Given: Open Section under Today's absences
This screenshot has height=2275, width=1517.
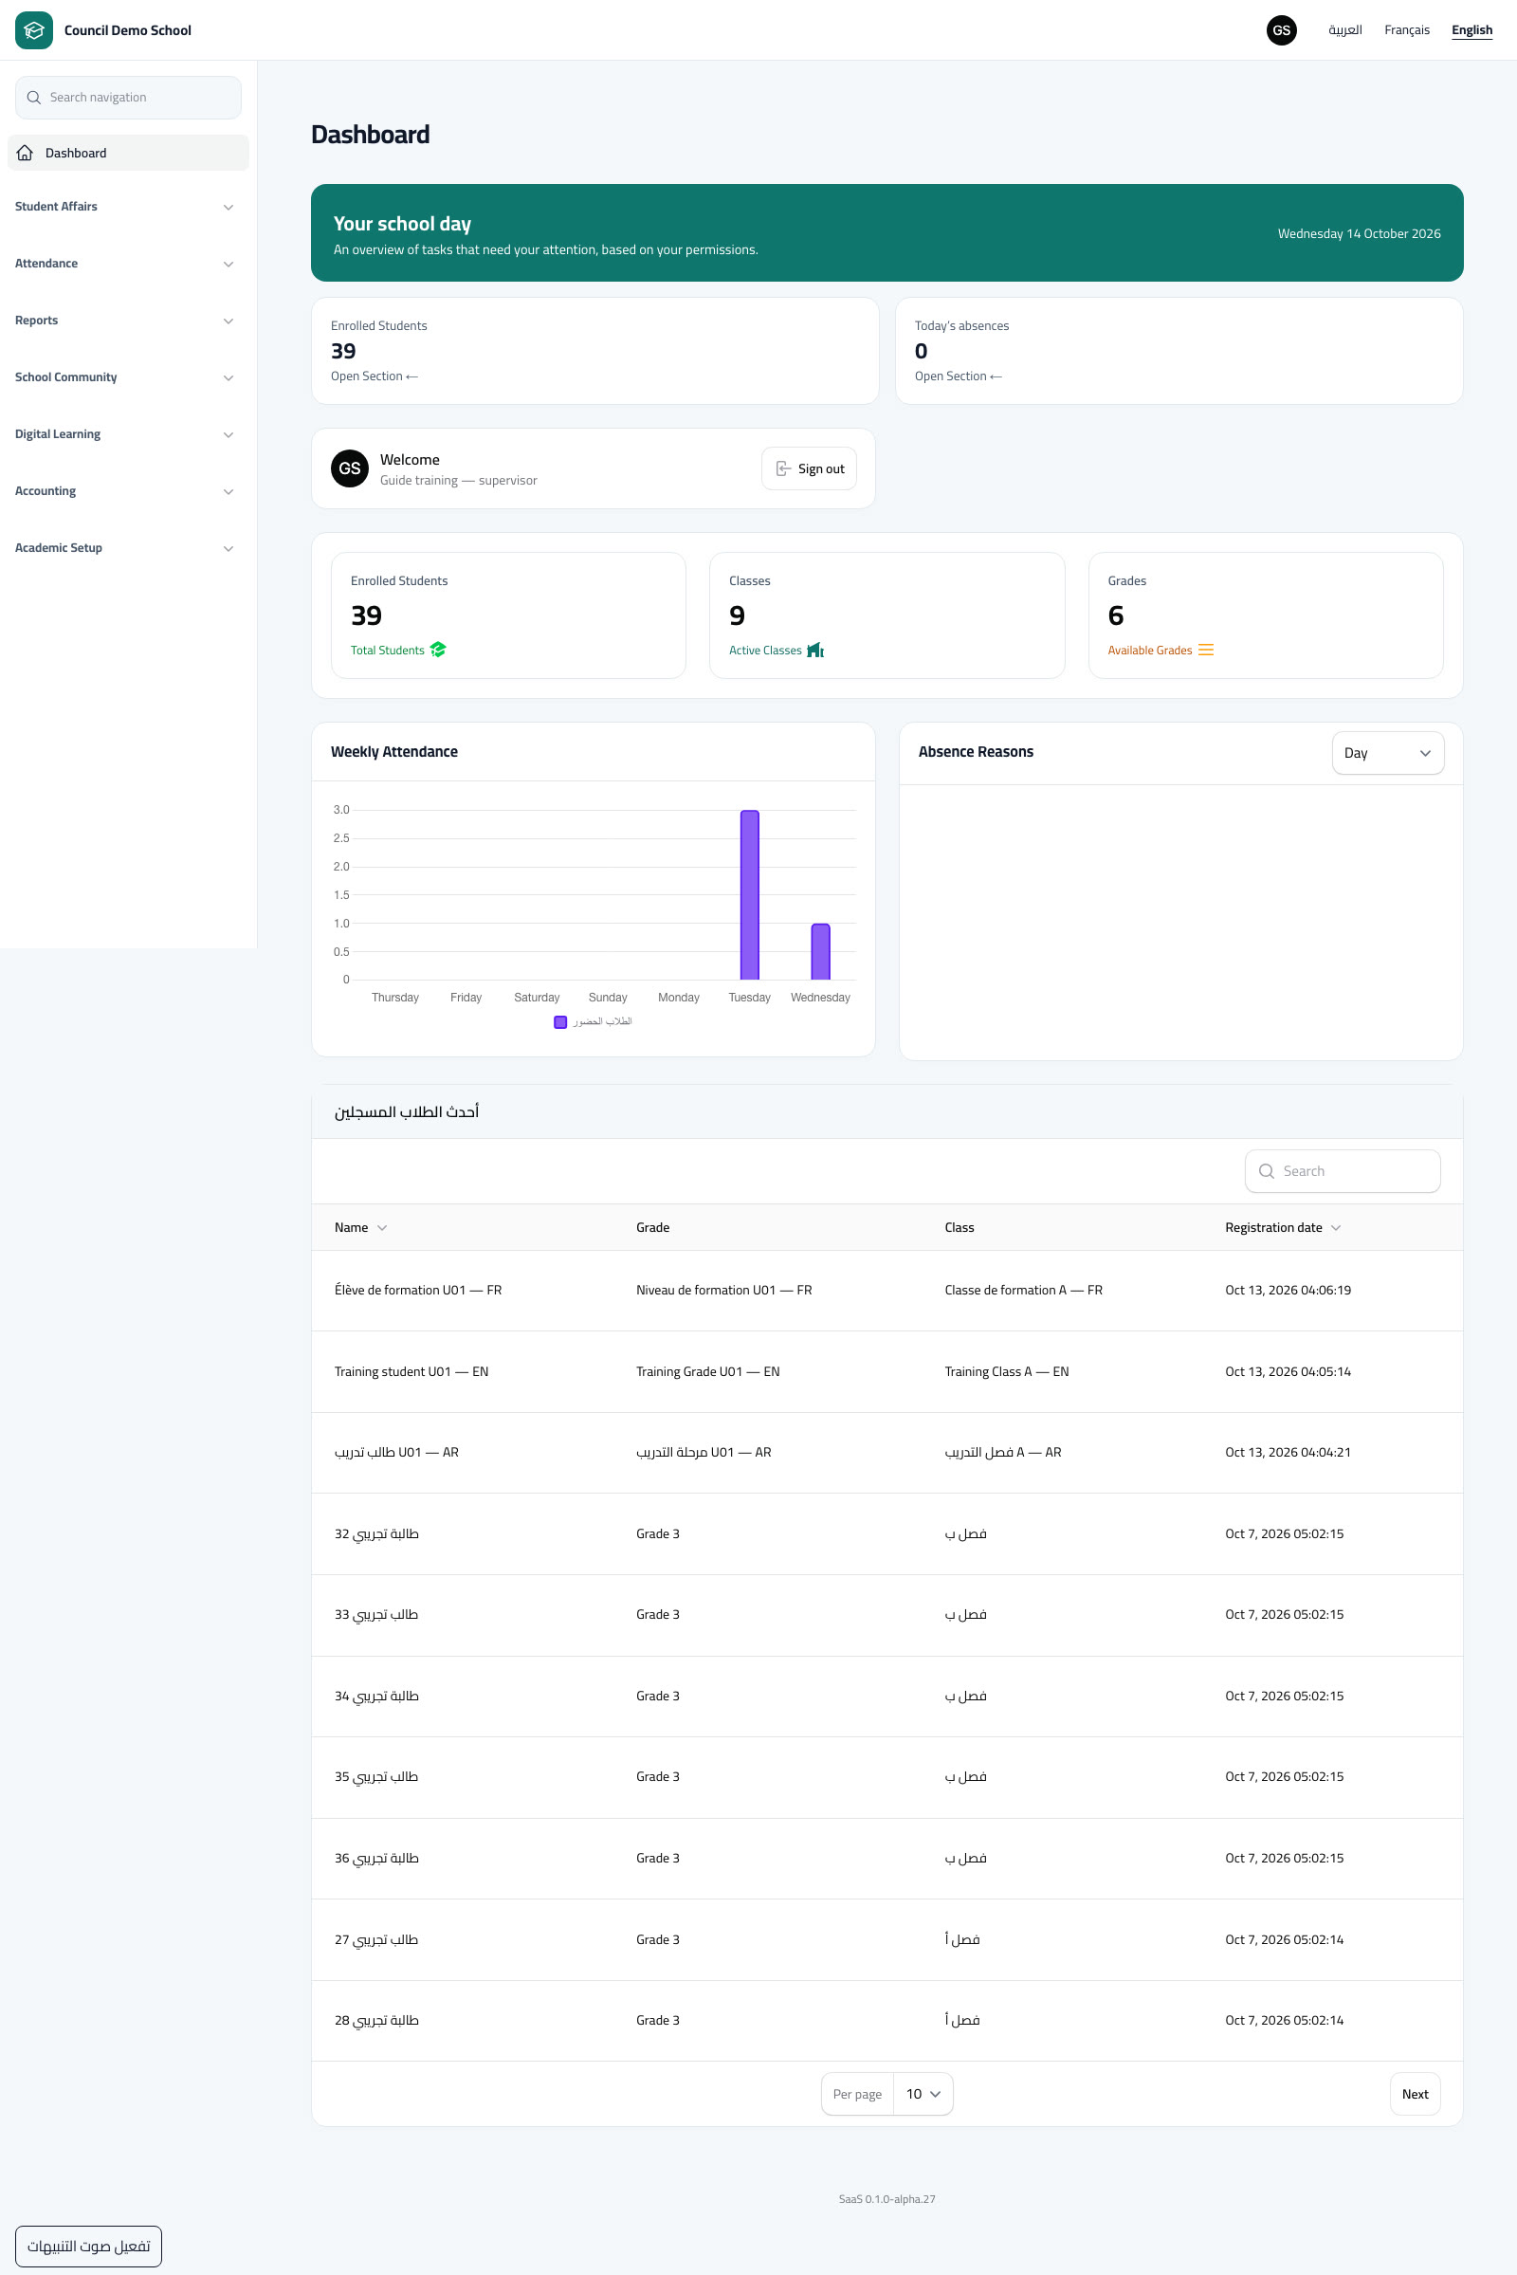Looking at the screenshot, I should click(959, 376).
